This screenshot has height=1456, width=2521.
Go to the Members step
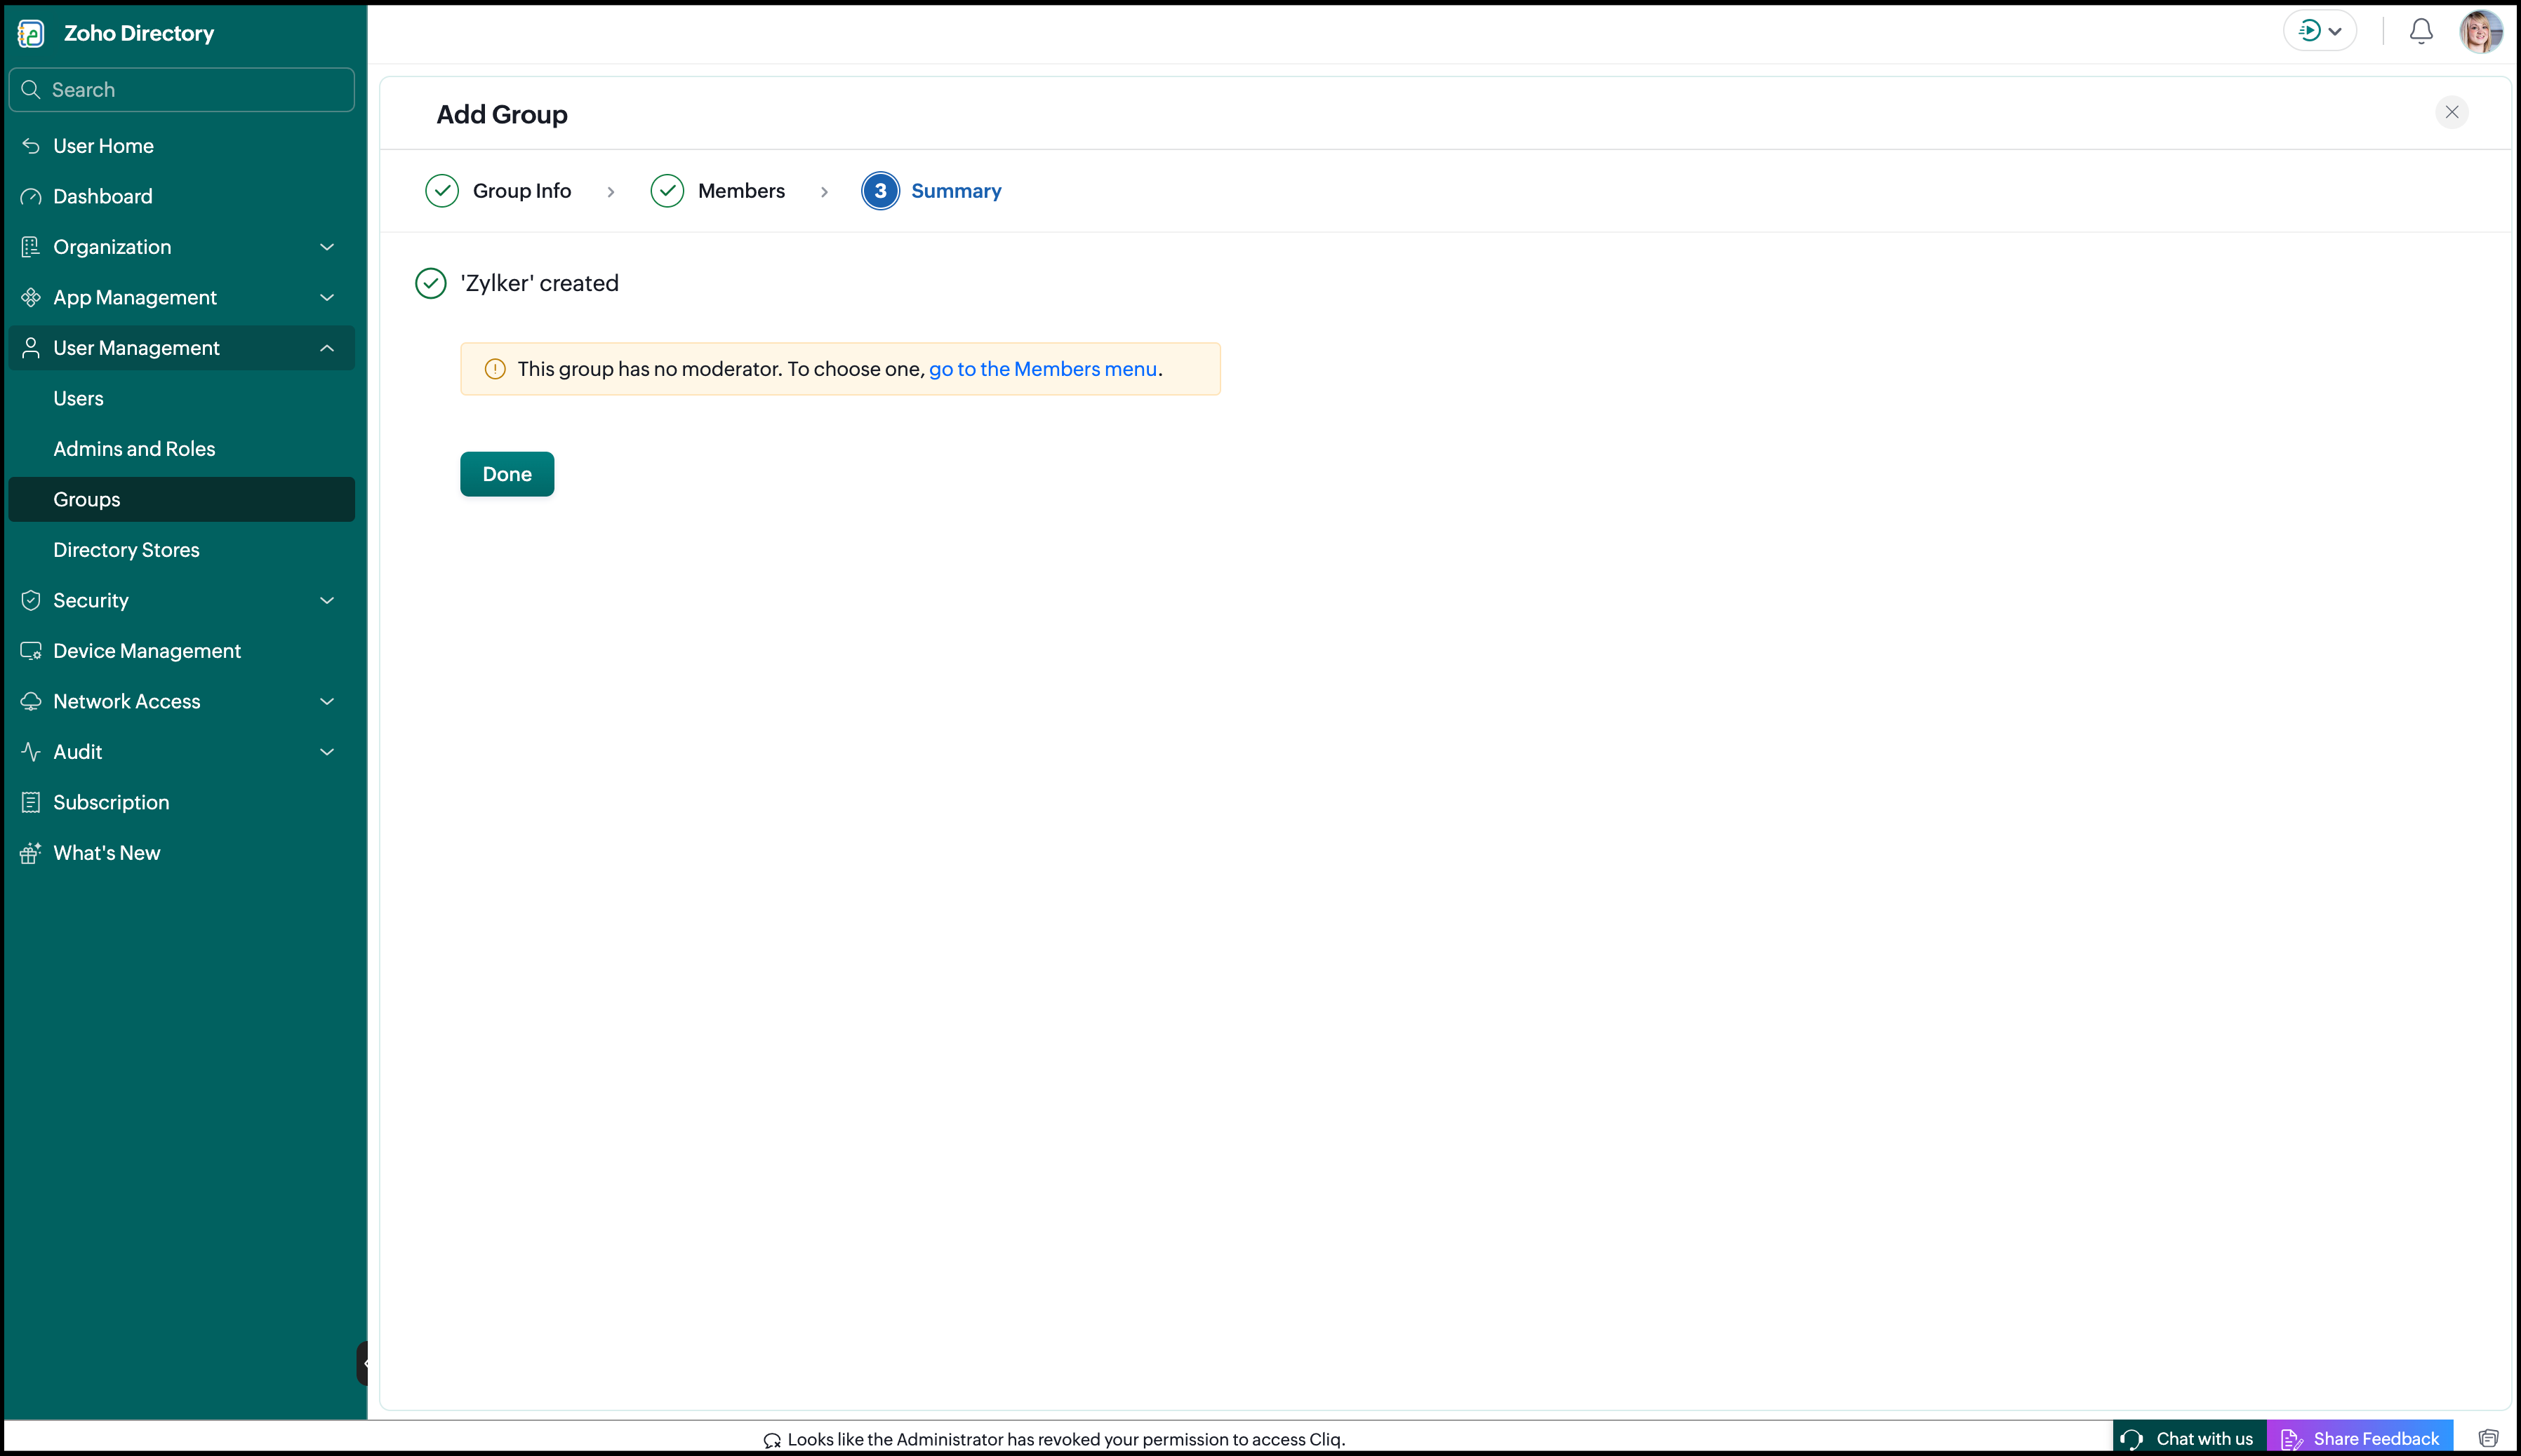(717, 191)
